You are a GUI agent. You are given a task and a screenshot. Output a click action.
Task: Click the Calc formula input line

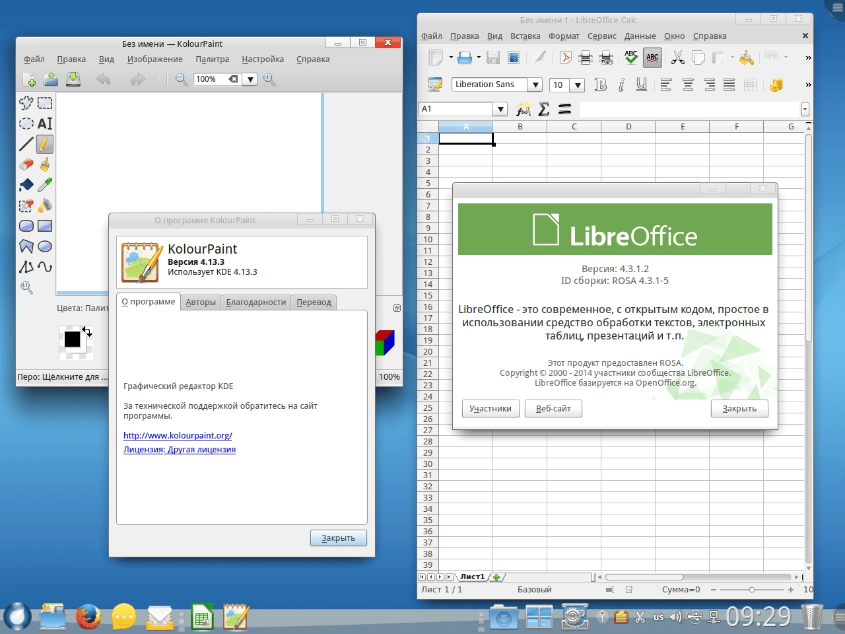click(689, 109)
